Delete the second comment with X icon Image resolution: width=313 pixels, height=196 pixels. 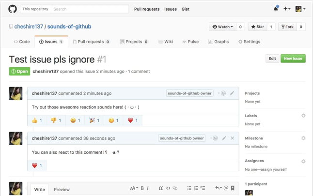[x=233, y=138]
